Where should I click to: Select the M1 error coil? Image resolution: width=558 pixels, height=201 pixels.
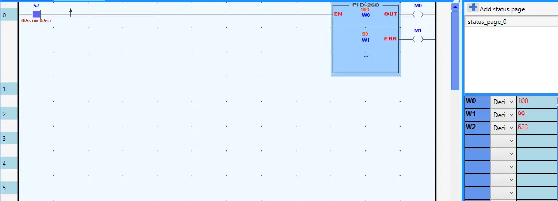click(x=418, y=40)
